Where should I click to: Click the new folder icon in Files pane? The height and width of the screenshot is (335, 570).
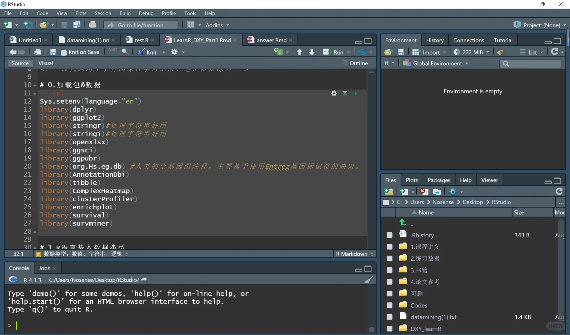tap(388, 192)
